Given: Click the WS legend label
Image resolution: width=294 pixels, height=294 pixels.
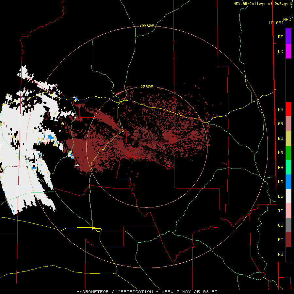Looking at the screenshot, I should [x=281, y=182].
